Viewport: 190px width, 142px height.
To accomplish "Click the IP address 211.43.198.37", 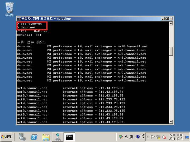I will (111, 118).
